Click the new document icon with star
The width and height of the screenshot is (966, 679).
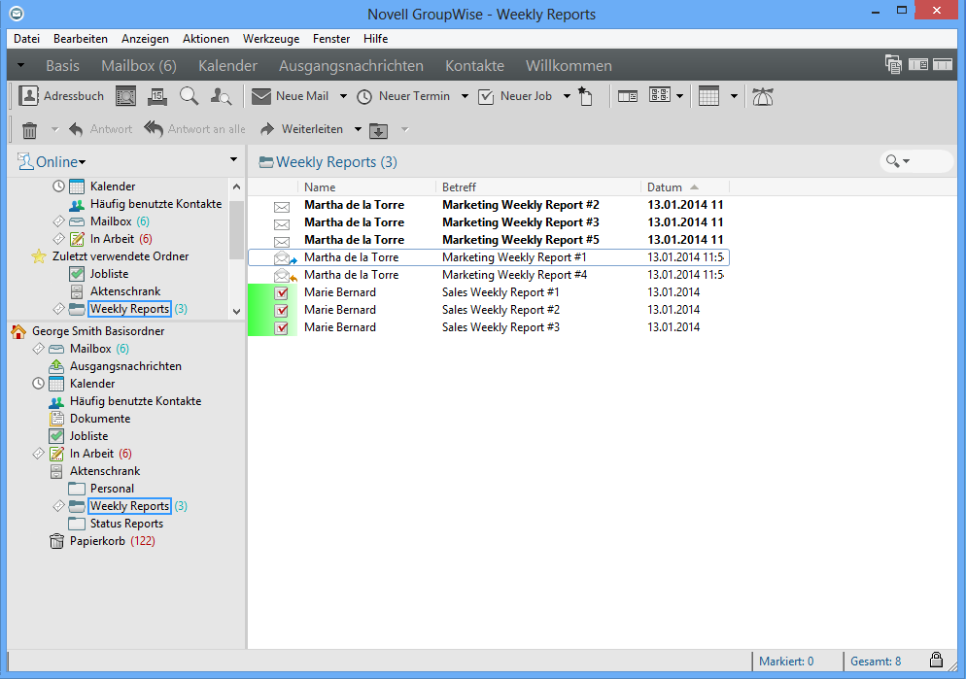[x=585, y=96]
